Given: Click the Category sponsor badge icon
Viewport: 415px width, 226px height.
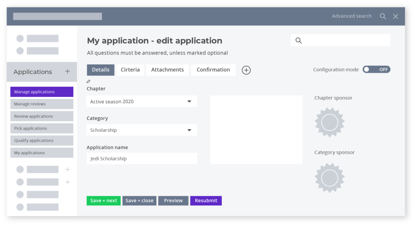Looking at the screenshot, I should point(329,178).
